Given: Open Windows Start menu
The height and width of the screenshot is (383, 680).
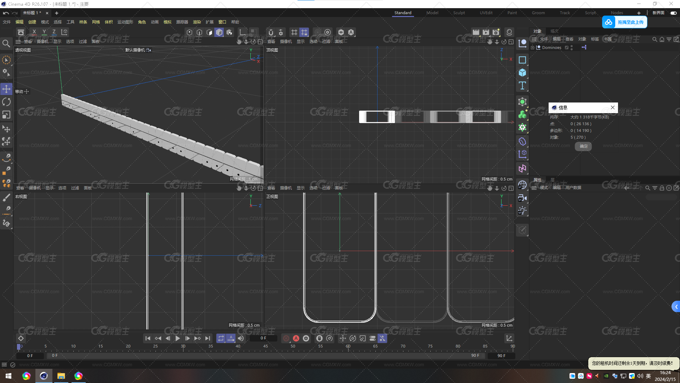Looking at the screenshot, I should (x=8, y=376).
